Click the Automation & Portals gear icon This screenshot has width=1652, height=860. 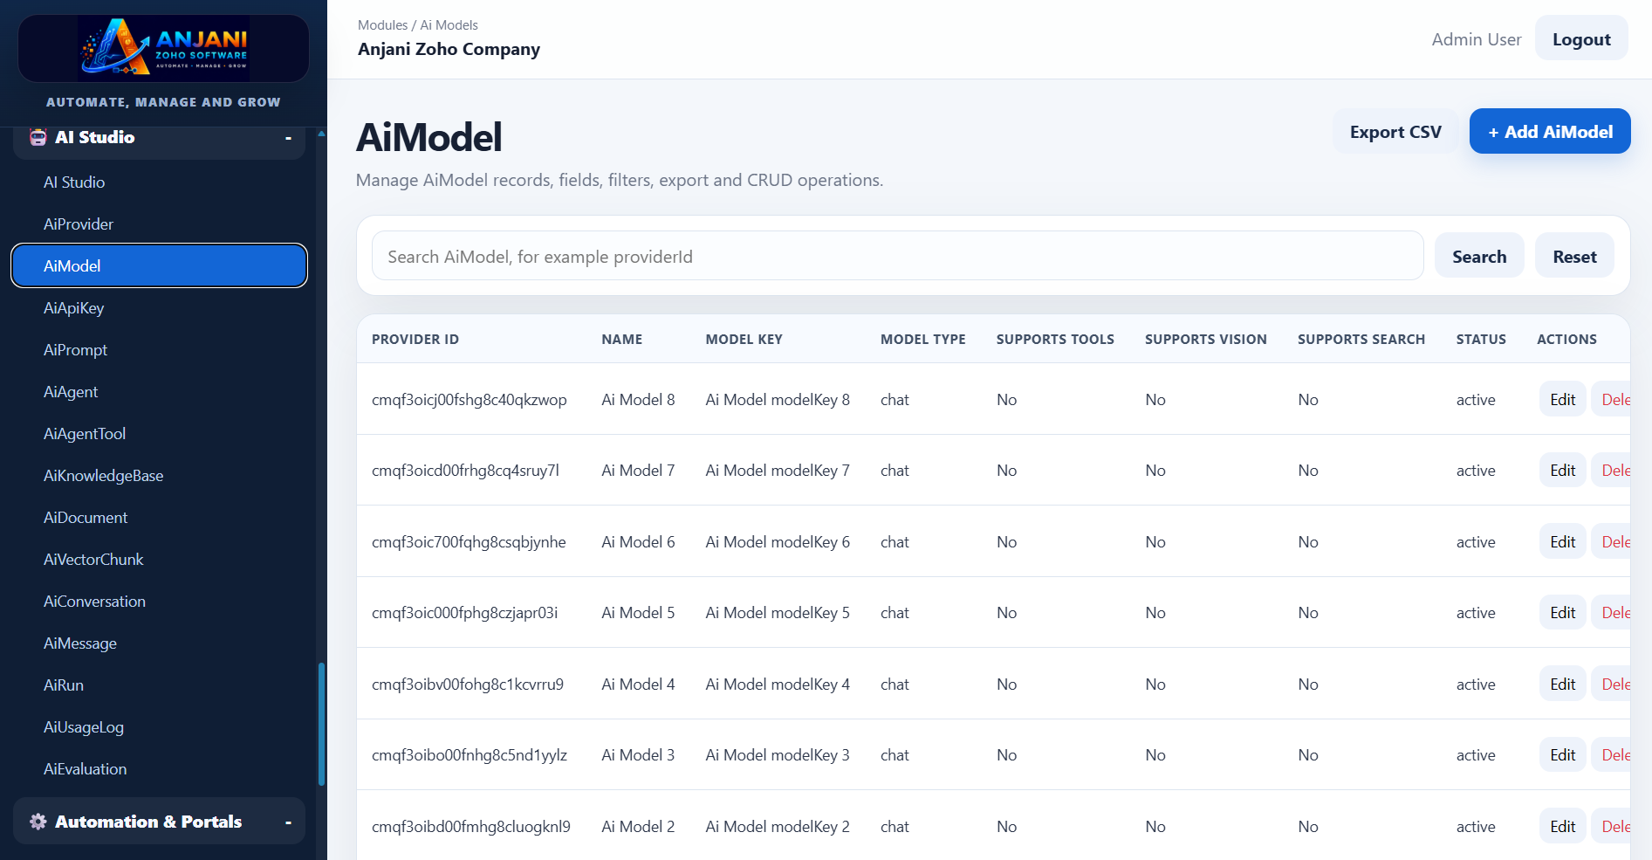click(x=38, y=822)
